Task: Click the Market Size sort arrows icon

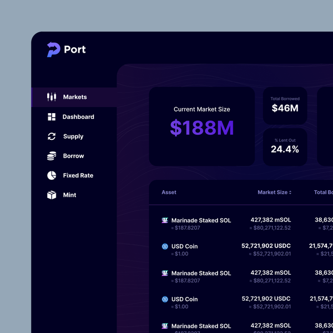Action: (290, 193)
